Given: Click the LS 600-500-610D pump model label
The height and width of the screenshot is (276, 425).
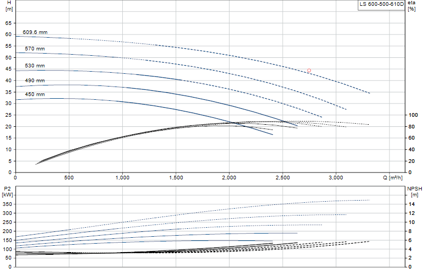Looking at the screenshot, I should click(x=381, y=4).
